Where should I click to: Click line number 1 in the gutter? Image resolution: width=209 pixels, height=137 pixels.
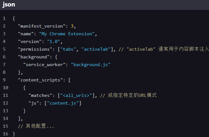coord(4,18)
